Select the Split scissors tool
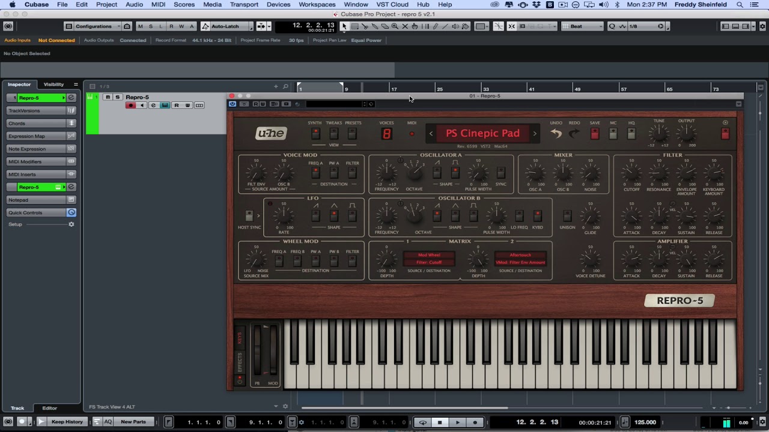This screenshot has height=432, width=769. click(x=365, y=26)
